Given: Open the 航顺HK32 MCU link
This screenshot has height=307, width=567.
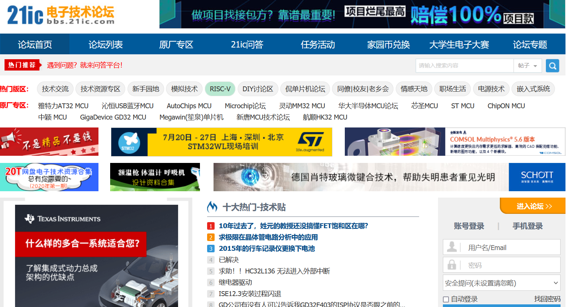Looking at the screenshot, I should pos(325,117).
